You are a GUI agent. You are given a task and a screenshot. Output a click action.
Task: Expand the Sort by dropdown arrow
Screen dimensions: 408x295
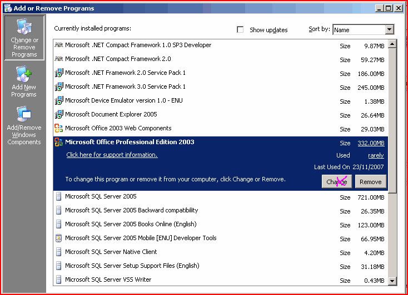389,30
